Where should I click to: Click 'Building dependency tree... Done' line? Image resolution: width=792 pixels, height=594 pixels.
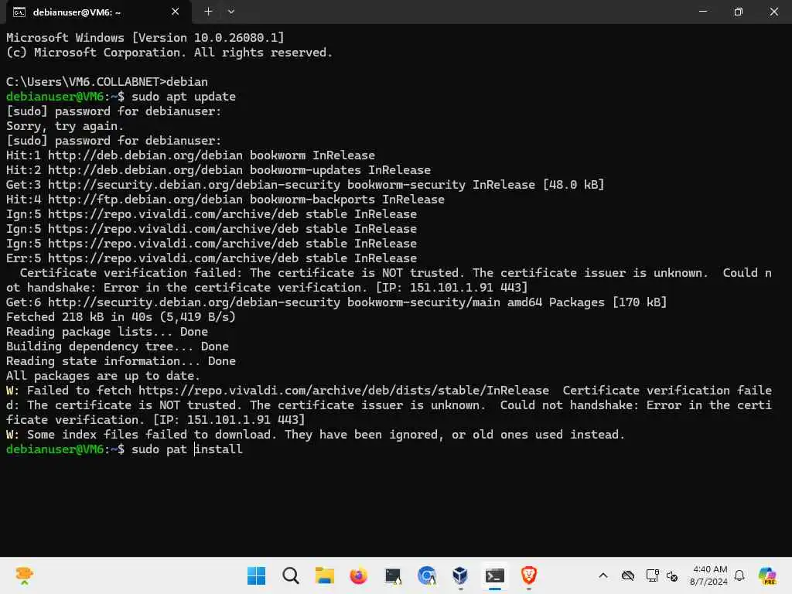coord(118,346)
